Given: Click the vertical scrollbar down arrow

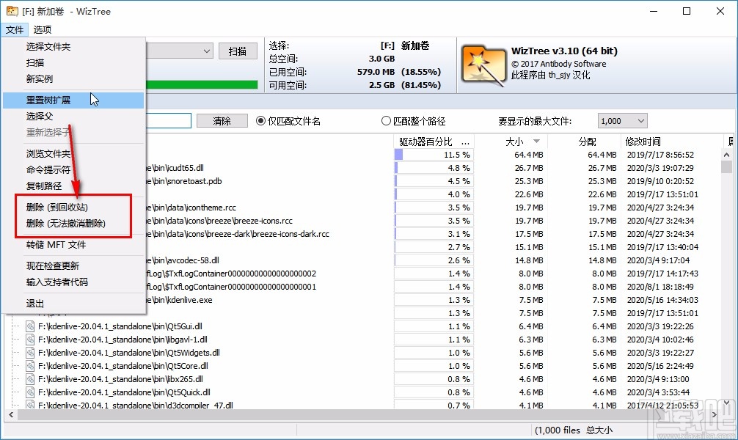Looking at the screenshot, I should (x=727, y=403).
